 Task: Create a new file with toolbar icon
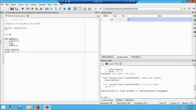coord(3,9)
